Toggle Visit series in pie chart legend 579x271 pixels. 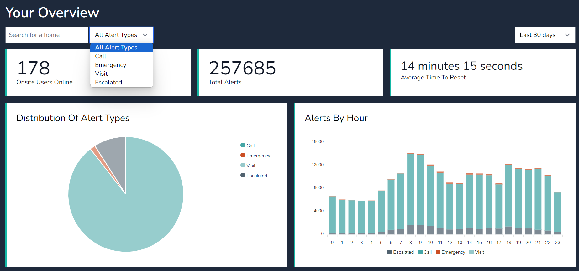[x=248, y=166]
